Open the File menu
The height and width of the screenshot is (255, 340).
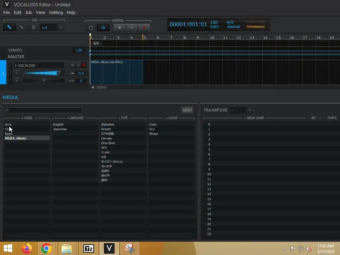[7, 13]
